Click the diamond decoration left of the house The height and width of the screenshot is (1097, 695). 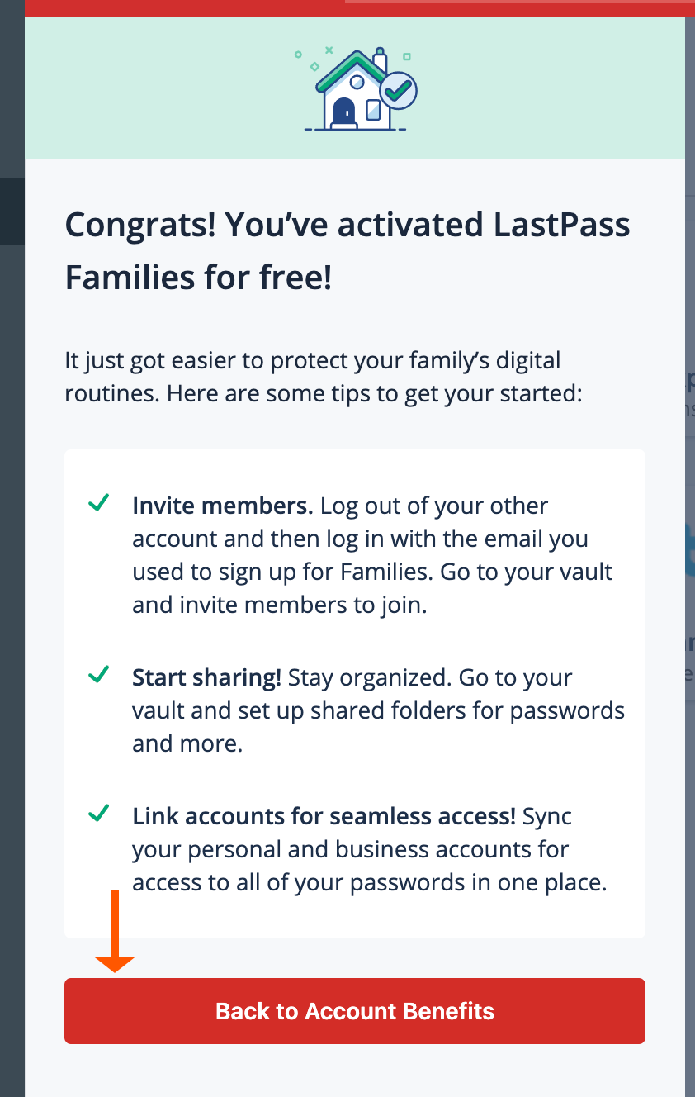314,66
